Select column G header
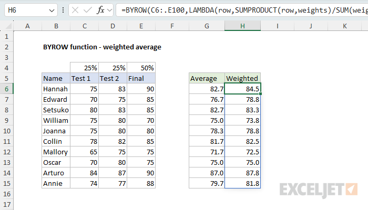 coord(207,26)
